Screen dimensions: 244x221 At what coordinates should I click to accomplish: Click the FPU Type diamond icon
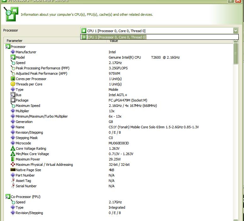tap(13, 207)
